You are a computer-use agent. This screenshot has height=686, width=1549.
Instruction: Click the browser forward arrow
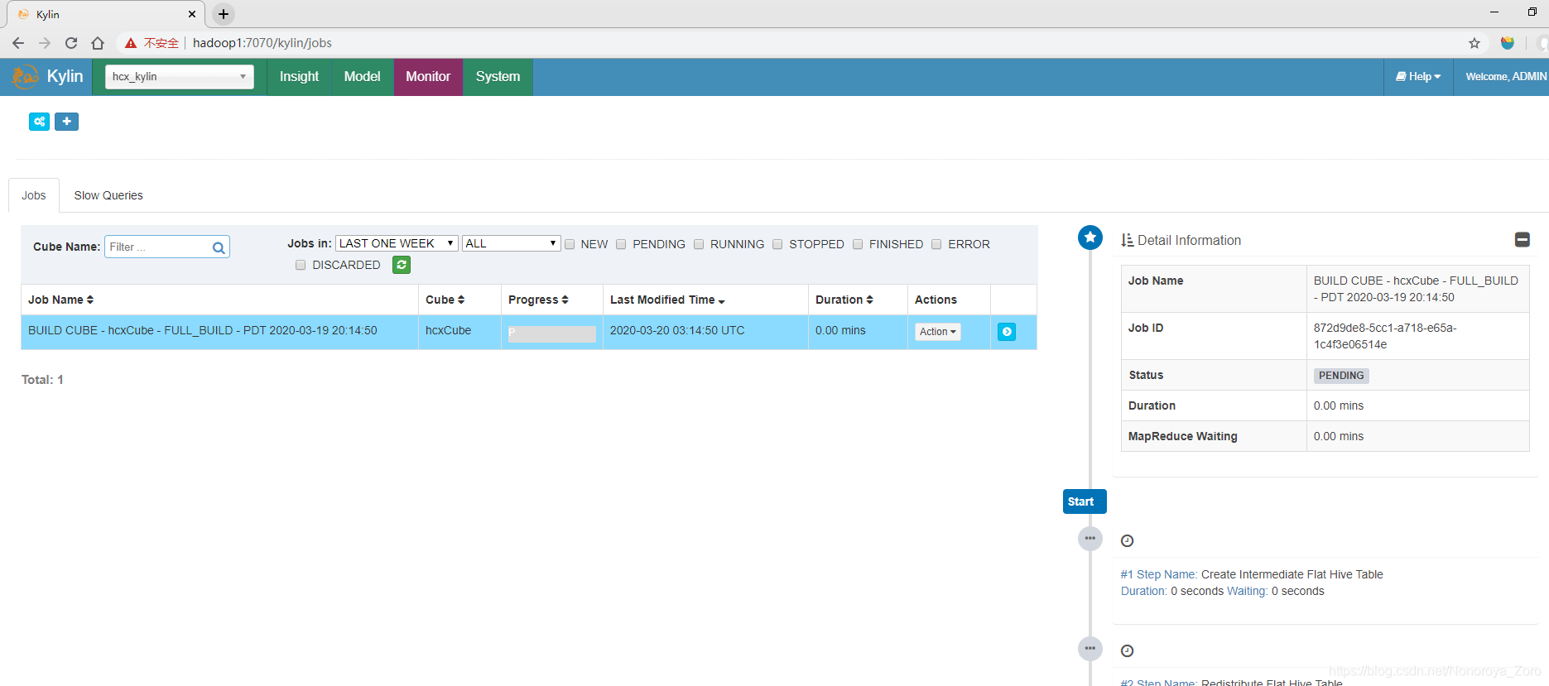45,43
